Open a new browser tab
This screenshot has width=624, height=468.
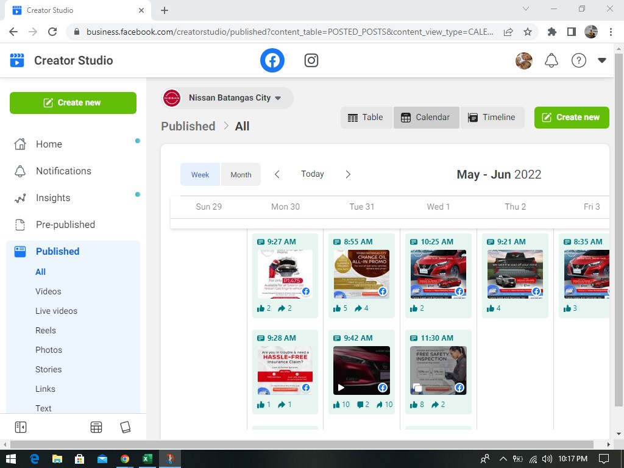point(165,10)
